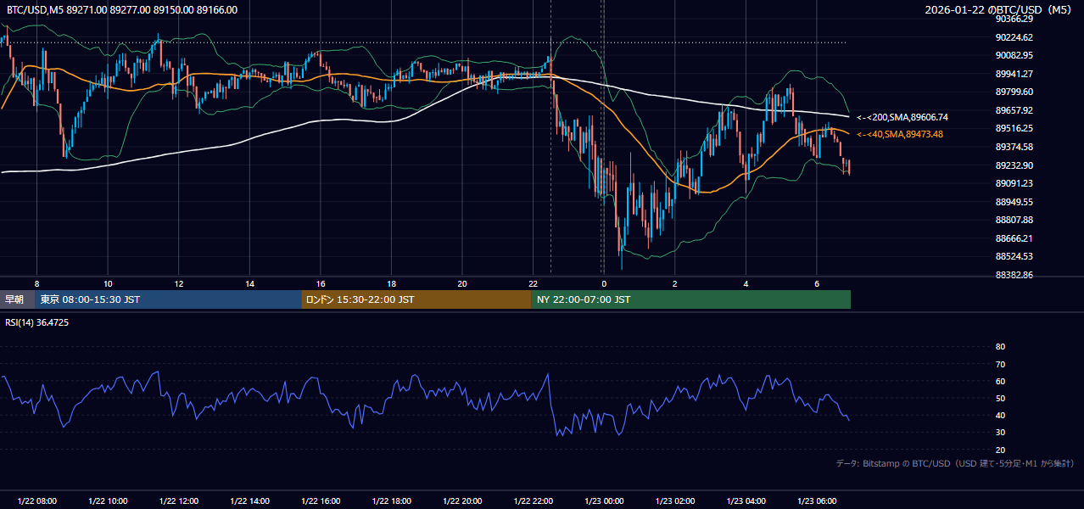
Task: Click the price axis value 88382.86
Action: point(1014,275)
